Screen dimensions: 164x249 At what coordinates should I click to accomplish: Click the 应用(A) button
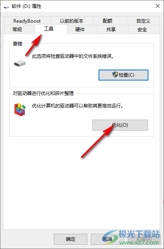pyautogui.click(x=144, y=239)
